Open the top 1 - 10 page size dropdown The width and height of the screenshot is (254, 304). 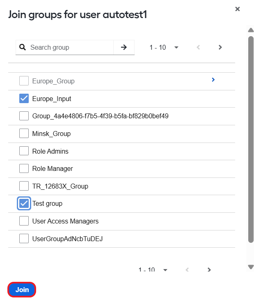[164, 47]
